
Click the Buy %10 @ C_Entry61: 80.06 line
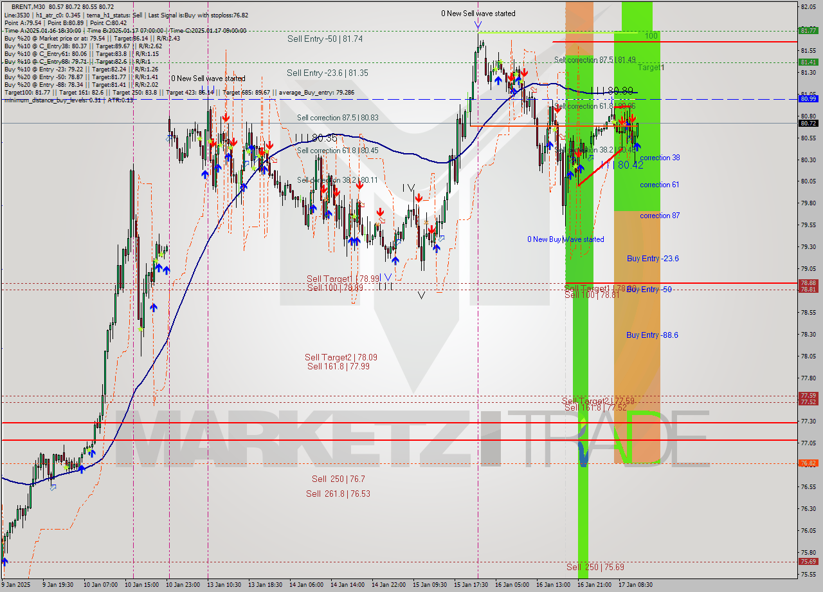81,53
